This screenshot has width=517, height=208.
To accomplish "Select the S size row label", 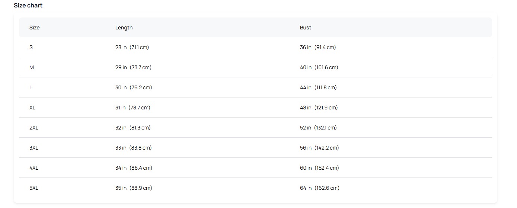I will (x=31, y=47).
